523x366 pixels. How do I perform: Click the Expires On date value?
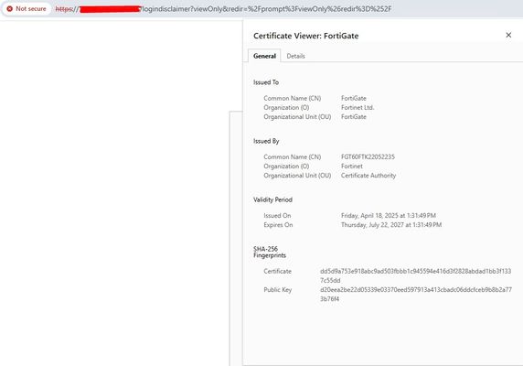click(391, 225)
